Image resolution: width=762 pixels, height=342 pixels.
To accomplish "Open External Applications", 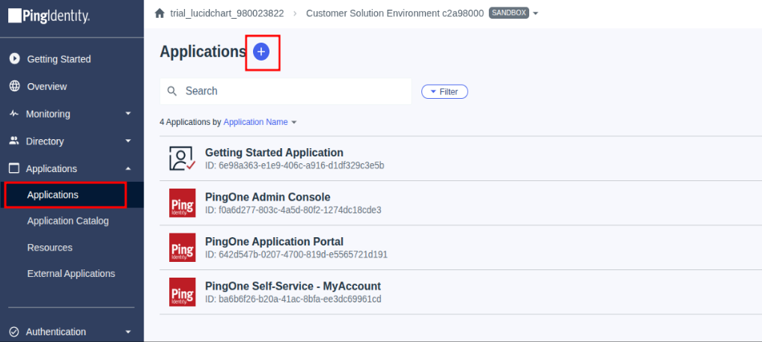I will point(71,273).
